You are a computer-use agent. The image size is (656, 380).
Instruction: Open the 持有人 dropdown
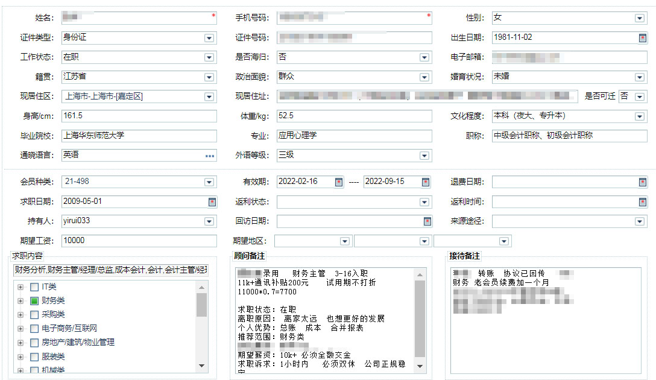tap(209, 221)
